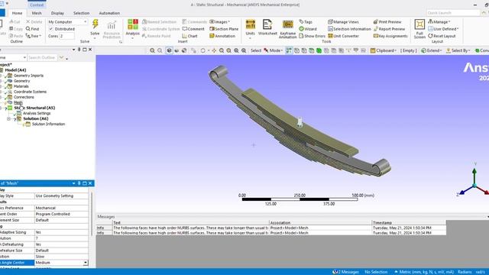
Task: Open Tags tool
Action: pos(306,22)
